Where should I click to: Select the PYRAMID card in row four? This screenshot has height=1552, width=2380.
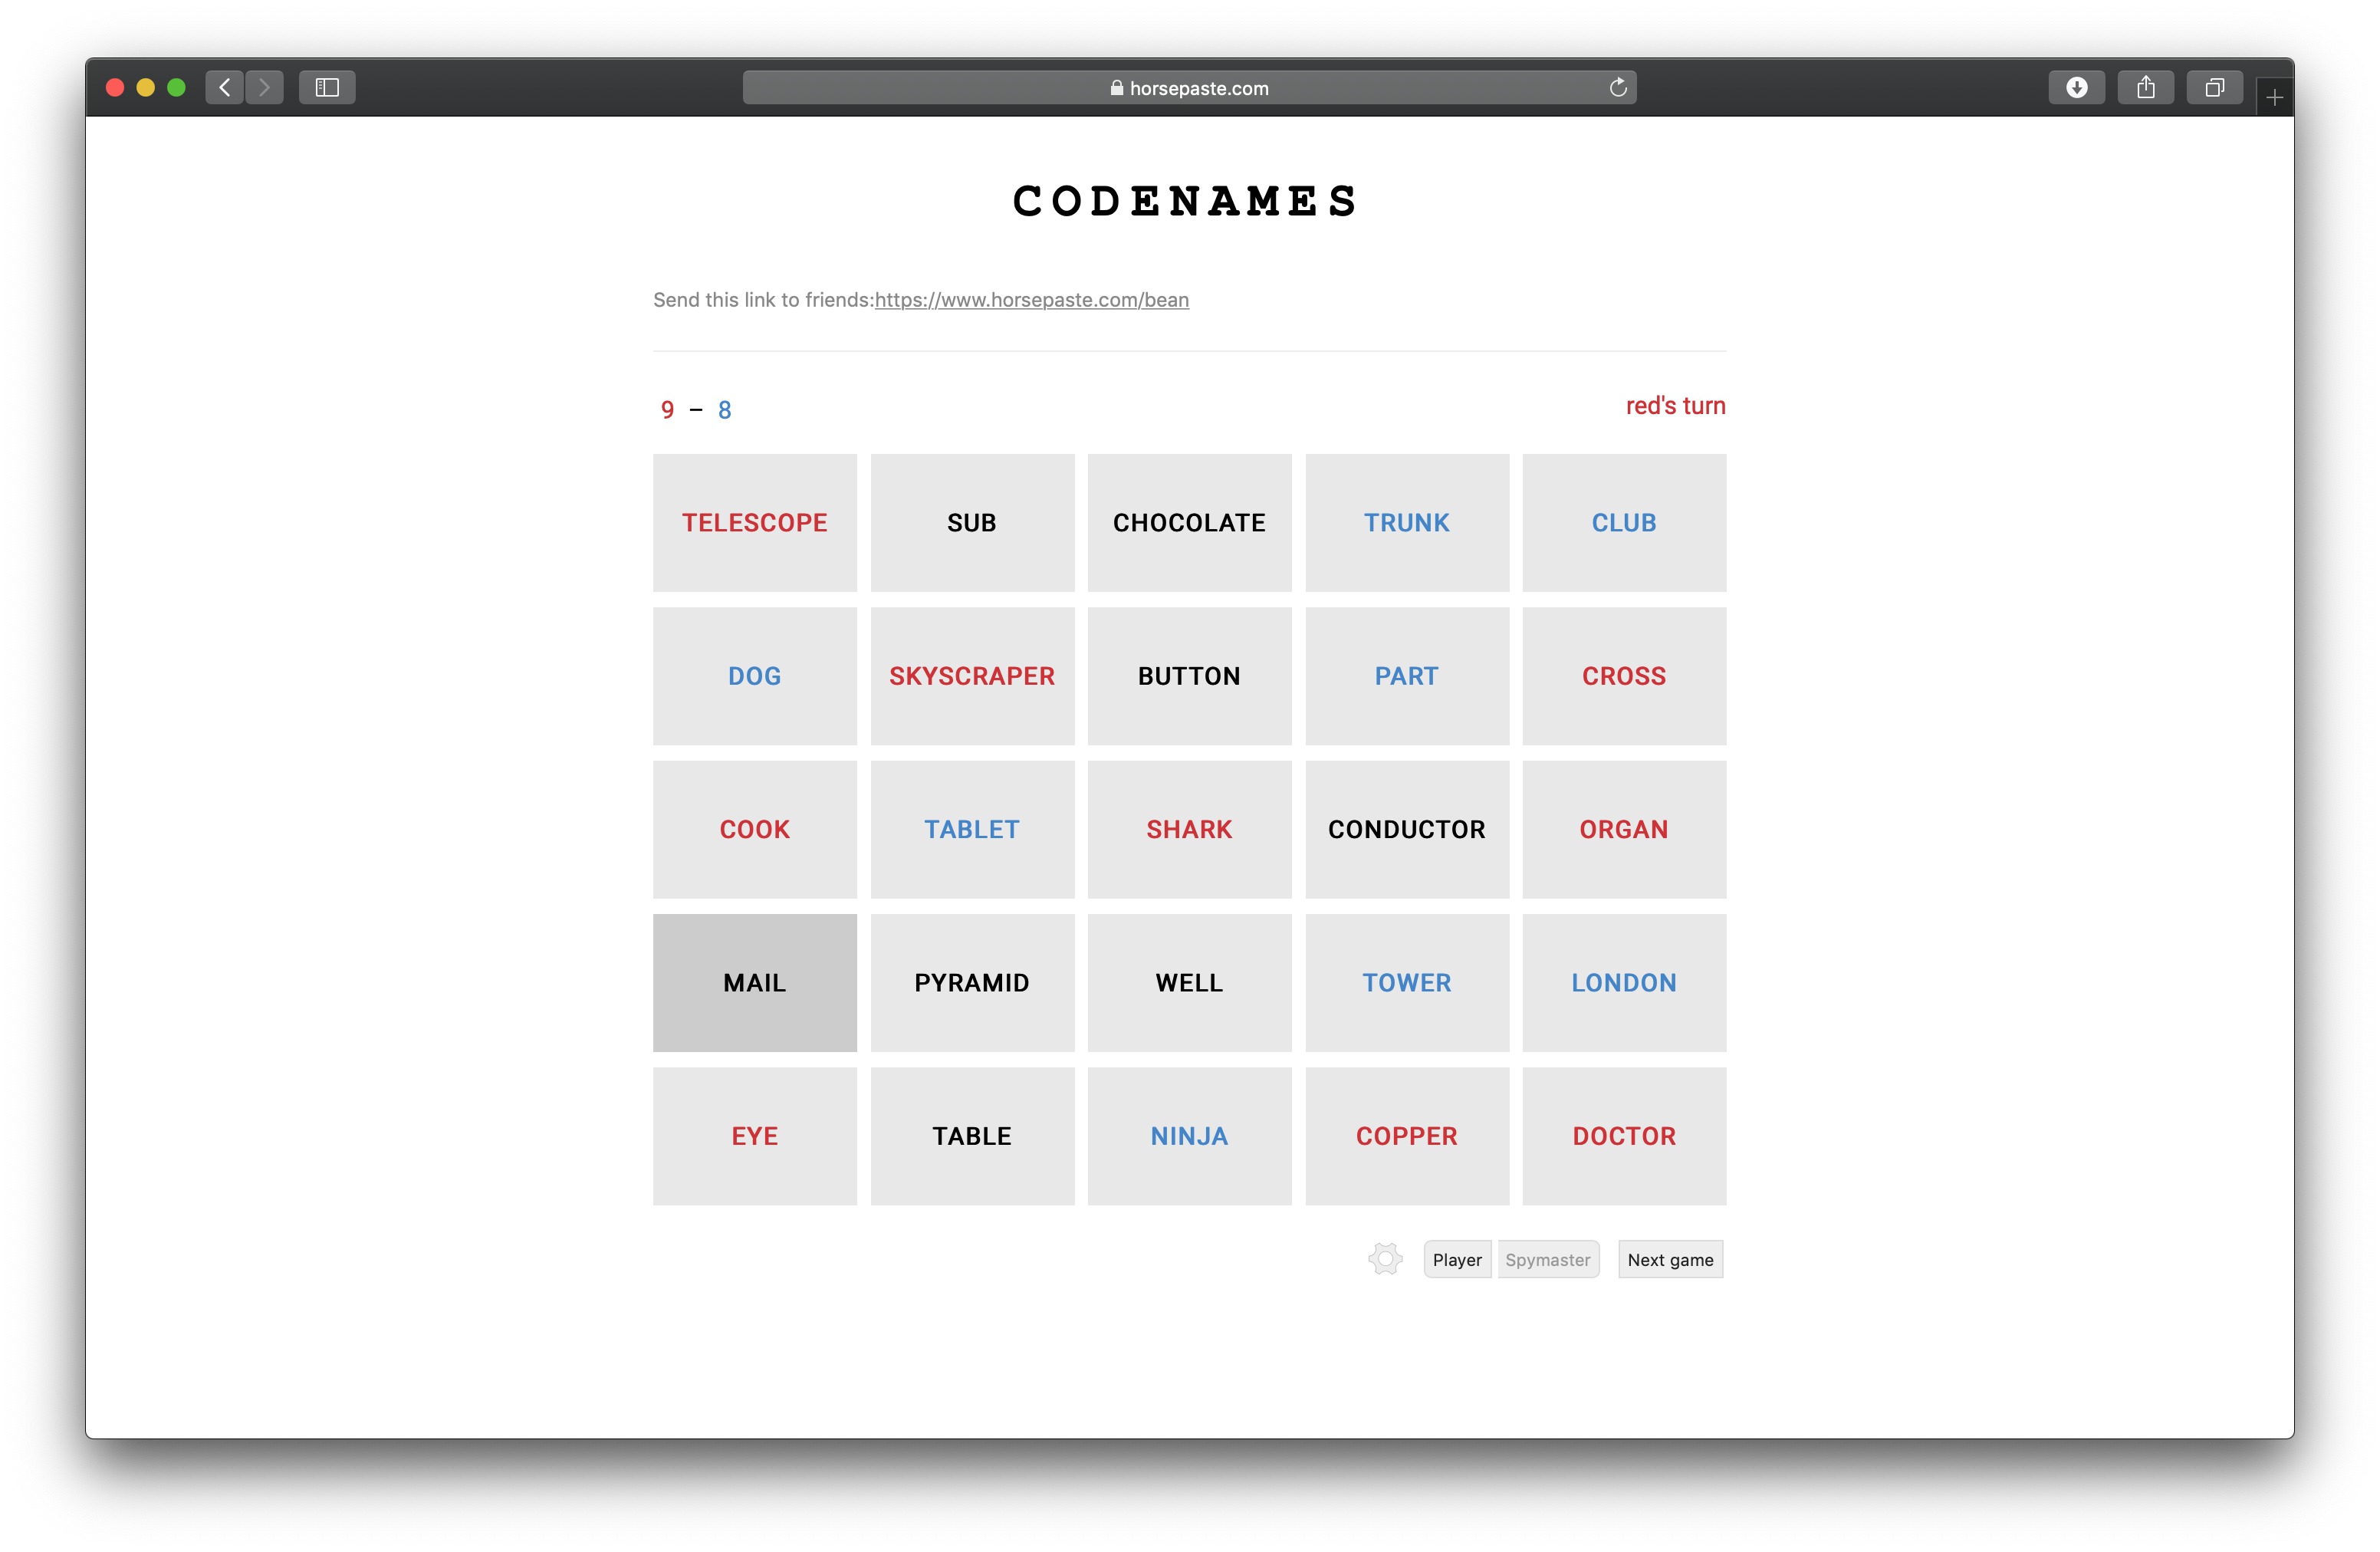[971, 982]
